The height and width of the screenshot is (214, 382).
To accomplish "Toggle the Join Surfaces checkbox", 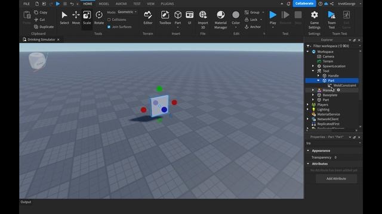I will point(109,27).
